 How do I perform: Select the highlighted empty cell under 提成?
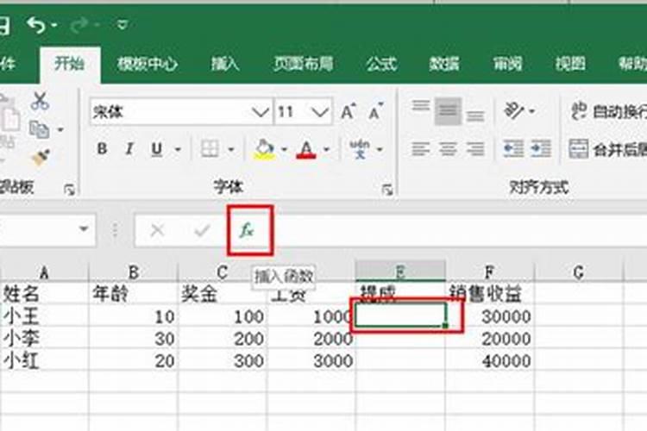pyautogui.click(x=399, y=315)
